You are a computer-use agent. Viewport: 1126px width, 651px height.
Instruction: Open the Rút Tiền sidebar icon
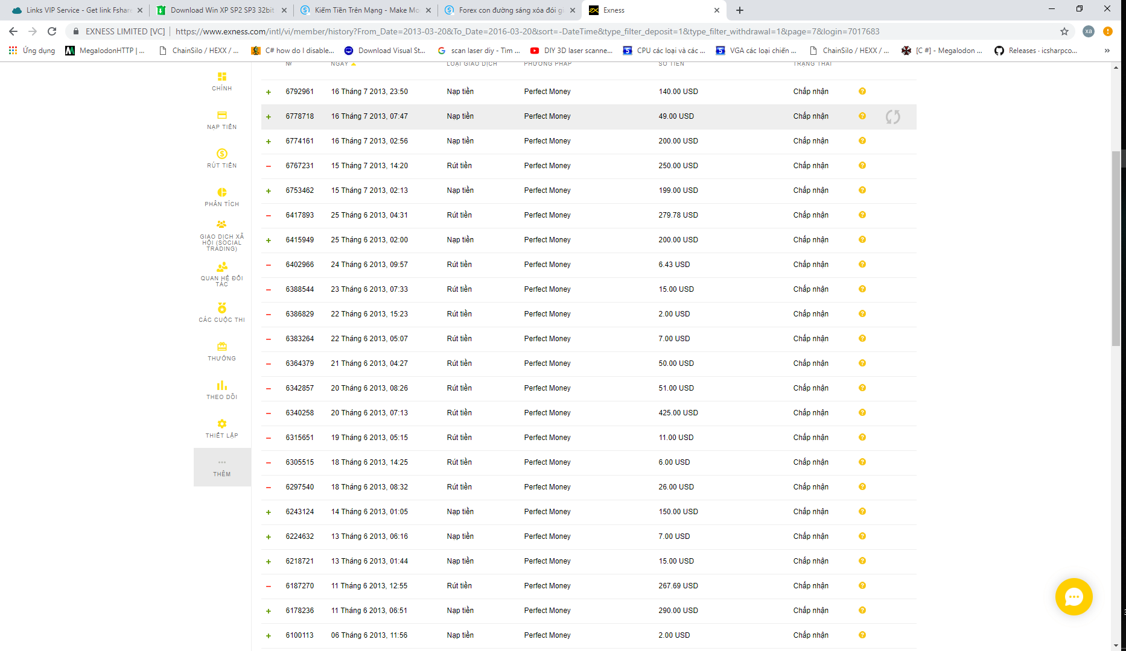coord(221,154)
